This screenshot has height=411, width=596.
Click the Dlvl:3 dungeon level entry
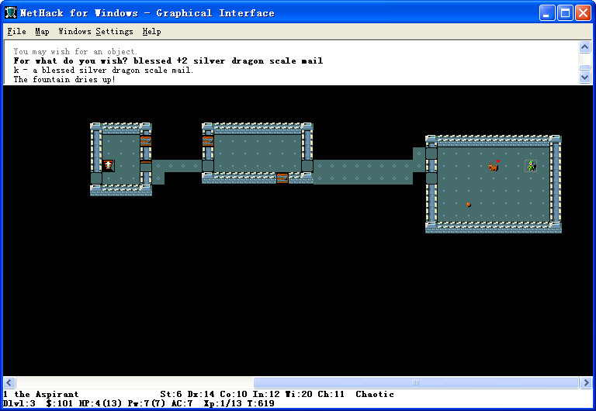[19, 403]
